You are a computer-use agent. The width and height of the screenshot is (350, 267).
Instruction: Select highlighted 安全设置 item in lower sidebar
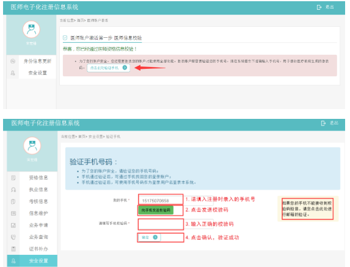coord(32,261)
